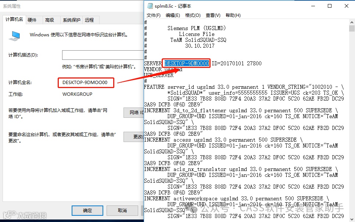Open the 查看(V) menu

(213, 15)
